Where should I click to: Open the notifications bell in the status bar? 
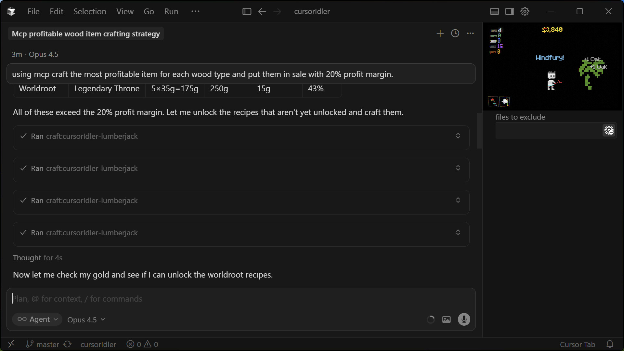point(610,344)
